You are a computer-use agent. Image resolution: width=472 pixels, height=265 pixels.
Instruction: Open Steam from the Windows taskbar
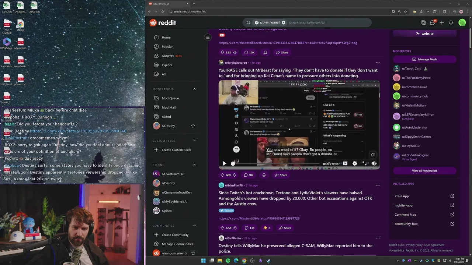pos(268,261)
